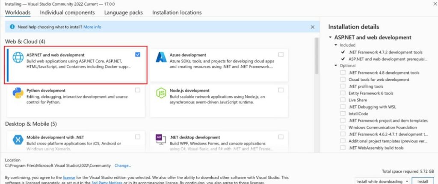Enable Windows Communication Foundation option
438x184 pixels.
(x=343, y=127)
